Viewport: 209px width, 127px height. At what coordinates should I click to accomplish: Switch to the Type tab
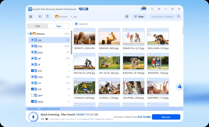point(59,26)
